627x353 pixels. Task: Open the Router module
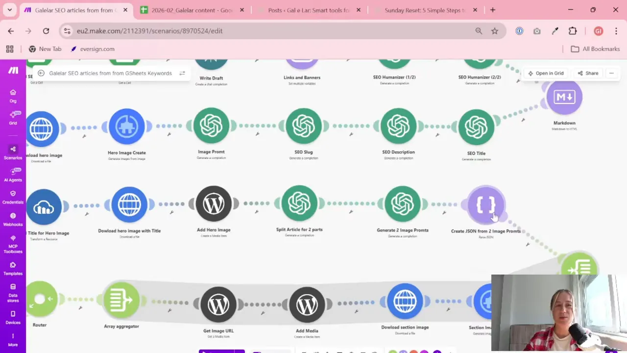41,299
